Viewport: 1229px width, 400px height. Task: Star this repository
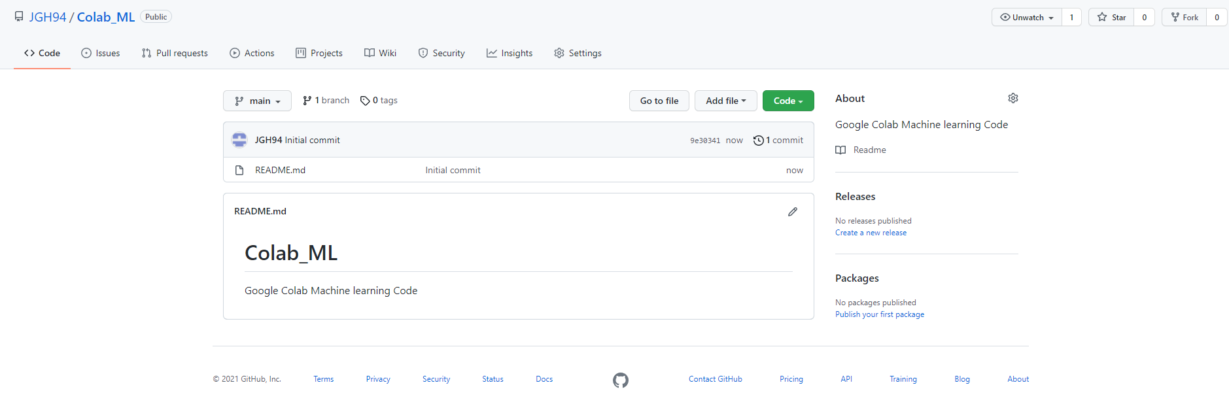pyautogui.click(x=1111, y=18)
